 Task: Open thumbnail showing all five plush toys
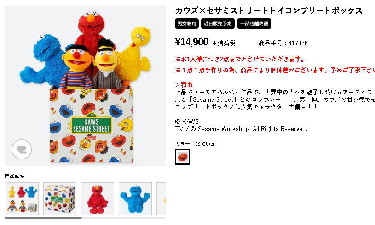[22, 199]
